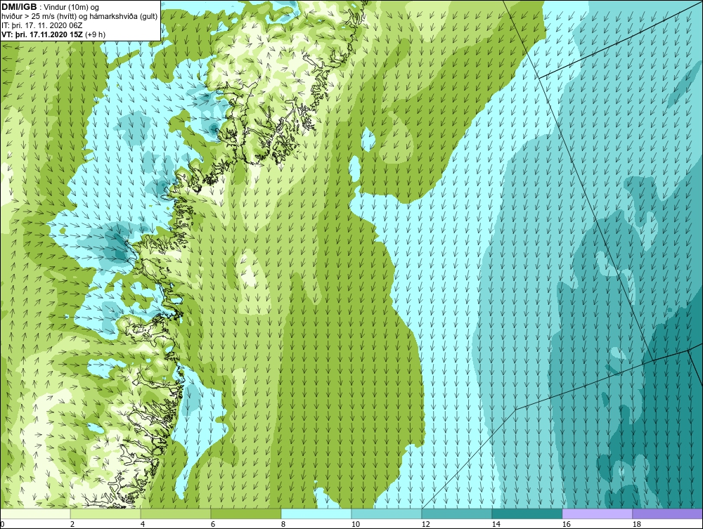Click the 'IT: þri. 17. 11. 2020 06Z' line

pyautogui.click(x=41, y=25)
